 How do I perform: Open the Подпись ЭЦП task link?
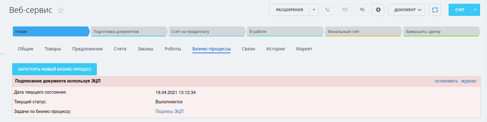(170, 111)
